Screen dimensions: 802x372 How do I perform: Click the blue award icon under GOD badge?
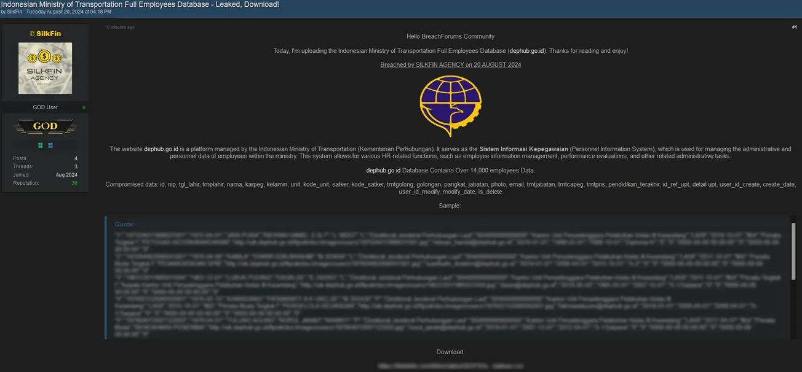[50, 145]
